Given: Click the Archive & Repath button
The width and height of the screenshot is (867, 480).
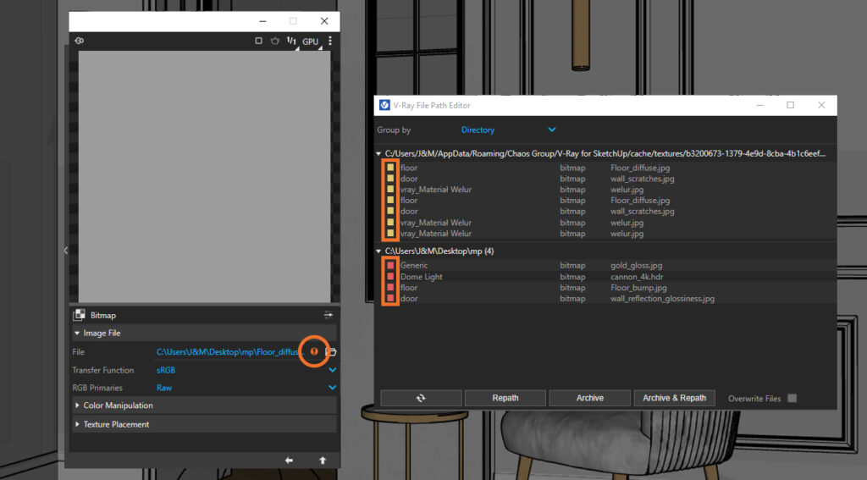Looking at the screenshot, I should pyautogui.click(x=674, y=398).
